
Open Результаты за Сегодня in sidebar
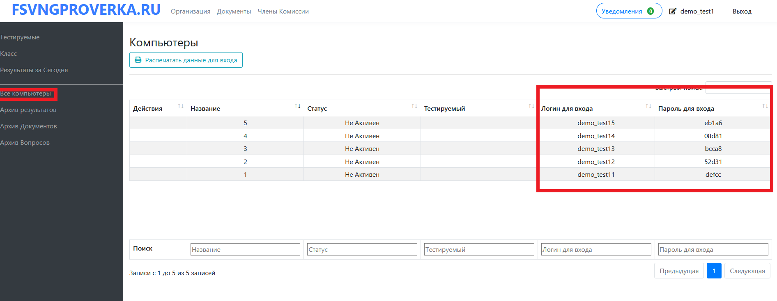(x=34, y=70)
